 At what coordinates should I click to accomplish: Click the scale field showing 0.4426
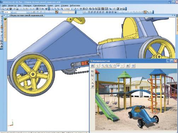pyautogui.click(x=67, y=9)
